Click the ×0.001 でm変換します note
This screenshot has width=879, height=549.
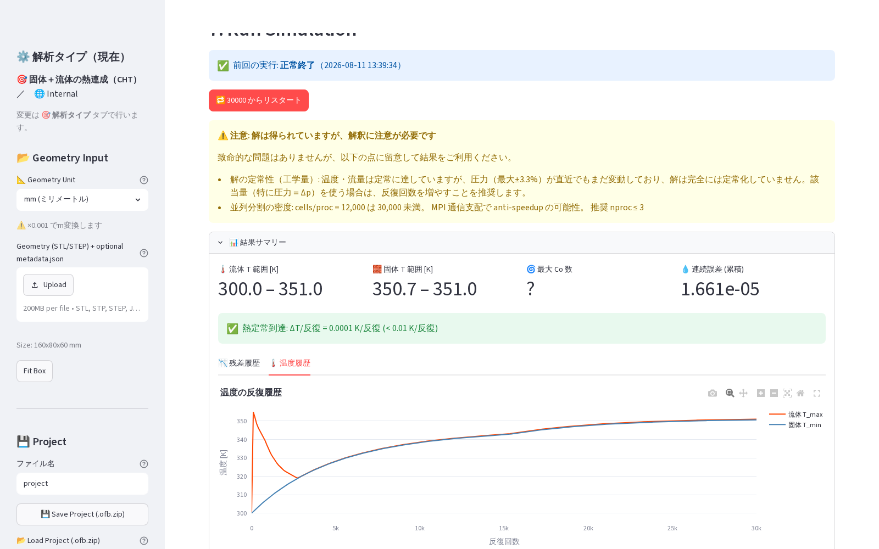point(59,226)
